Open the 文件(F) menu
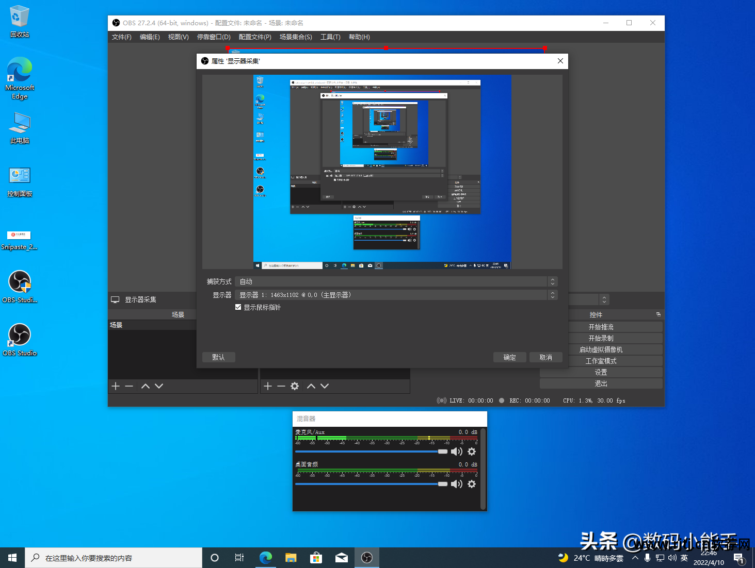This screenshot has height=568, width=755. click(122, 37)
